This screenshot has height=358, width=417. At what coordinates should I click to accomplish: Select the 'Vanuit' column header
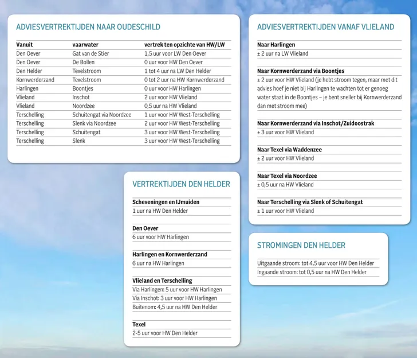pyautogui.click(x=25, y=45)
